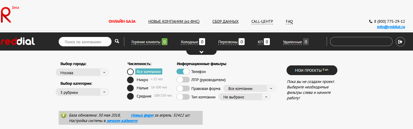The height and width of the screenshot is (129, 413).
Task: Click the empty field beside logout button
Action: (x=361, y=41)
